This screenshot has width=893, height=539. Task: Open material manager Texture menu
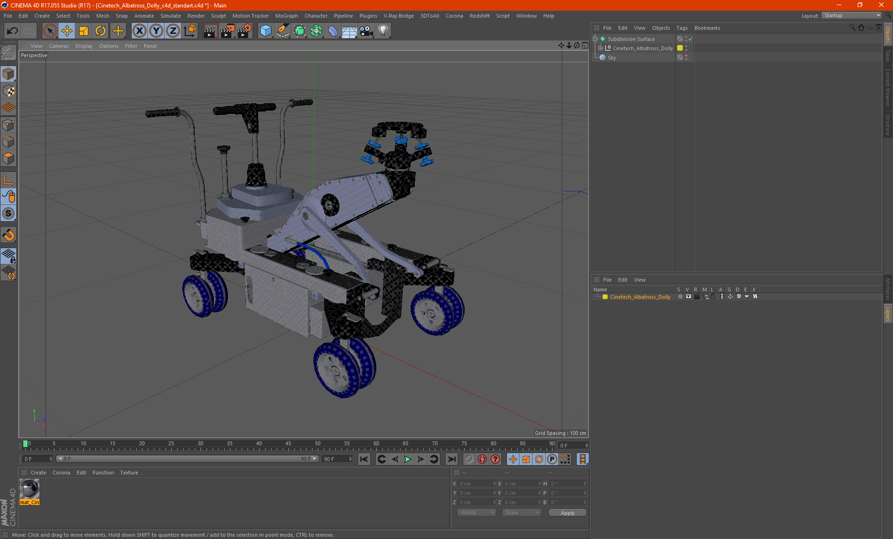129,473
